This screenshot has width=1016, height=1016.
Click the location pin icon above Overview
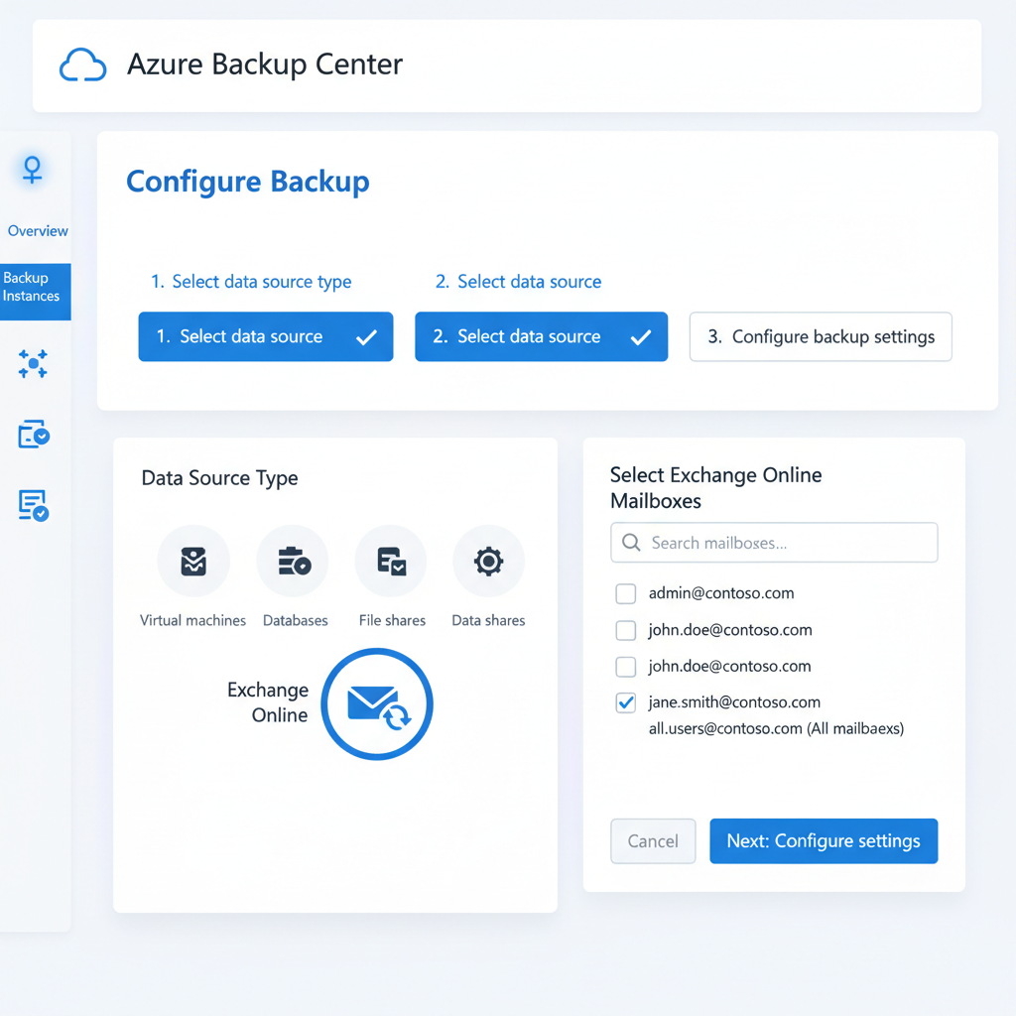[33, 170]
